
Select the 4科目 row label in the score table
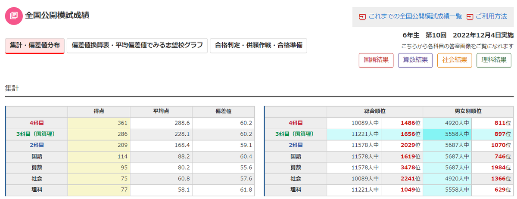tap(37, 123)
